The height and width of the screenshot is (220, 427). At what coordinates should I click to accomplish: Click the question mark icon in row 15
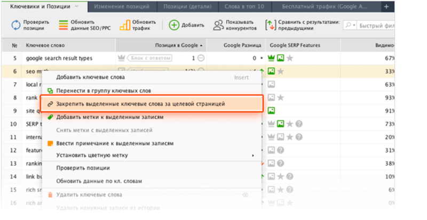290,189
